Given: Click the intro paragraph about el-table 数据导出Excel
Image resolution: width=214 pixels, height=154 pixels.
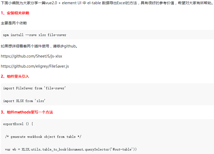Looking at the screenshot, I should (107, 3).
